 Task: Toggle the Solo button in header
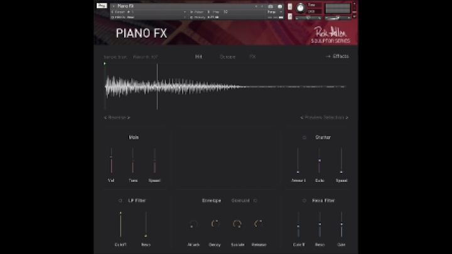point(290,7)
